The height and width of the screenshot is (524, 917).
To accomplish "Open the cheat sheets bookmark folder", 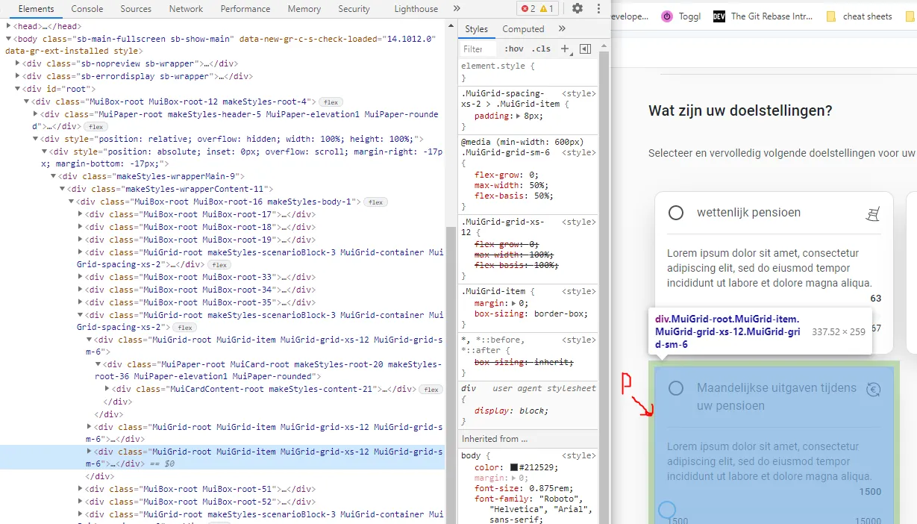I will 859,16.
